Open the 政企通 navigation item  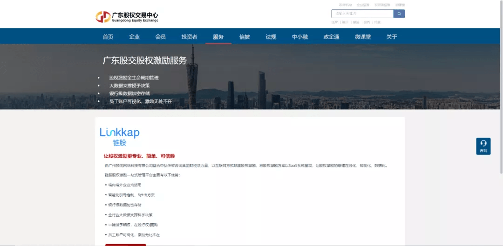(x=332, y=37)
